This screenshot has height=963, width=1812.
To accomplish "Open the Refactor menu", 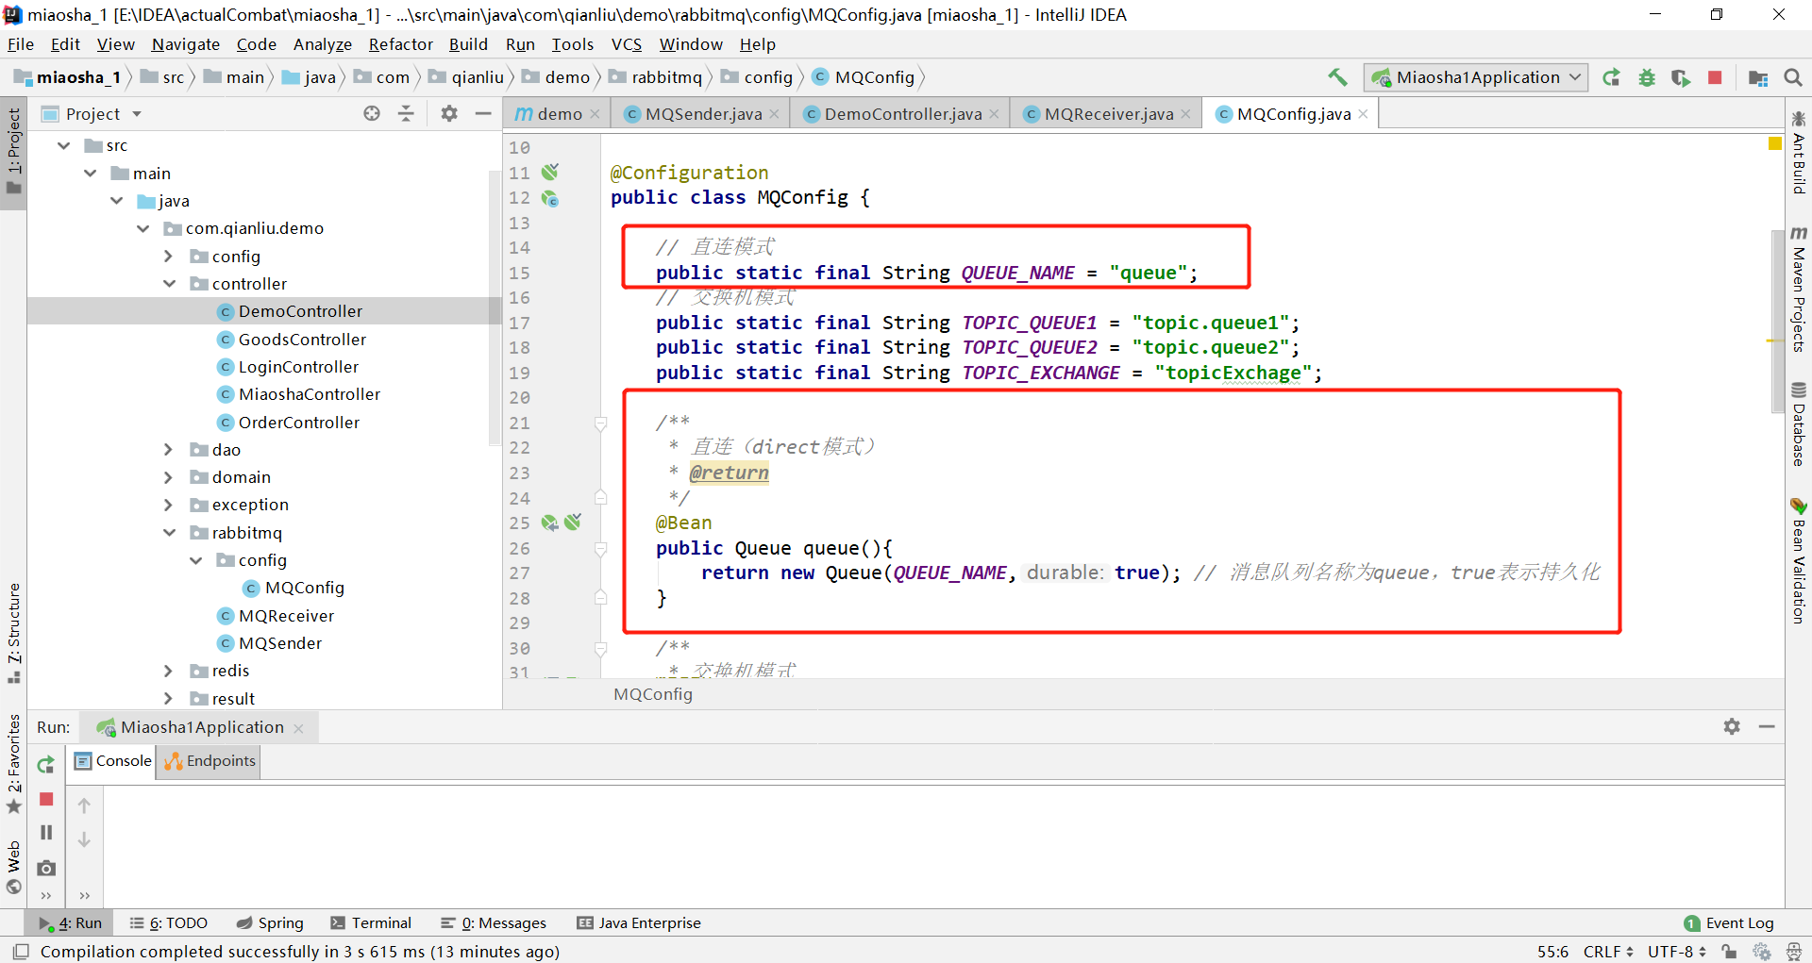I will [x=400, y=44].
